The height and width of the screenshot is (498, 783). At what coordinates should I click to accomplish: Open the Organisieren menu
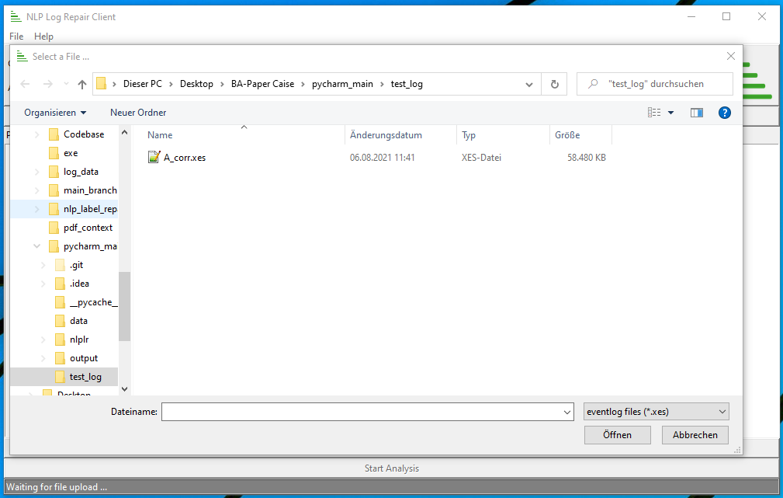(x=55, y=113)
